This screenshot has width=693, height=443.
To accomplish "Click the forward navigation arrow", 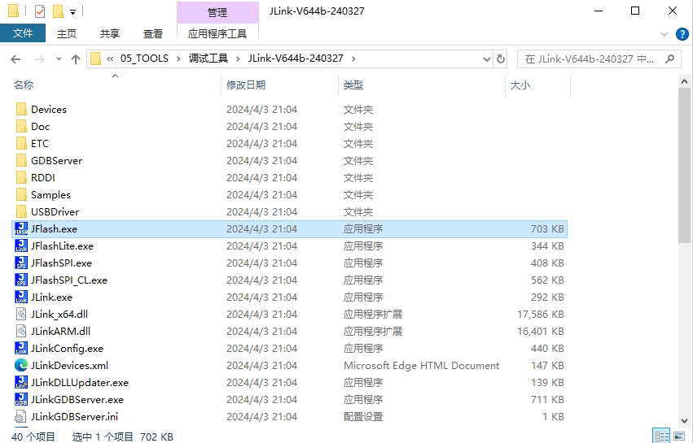I will point(40,59).
